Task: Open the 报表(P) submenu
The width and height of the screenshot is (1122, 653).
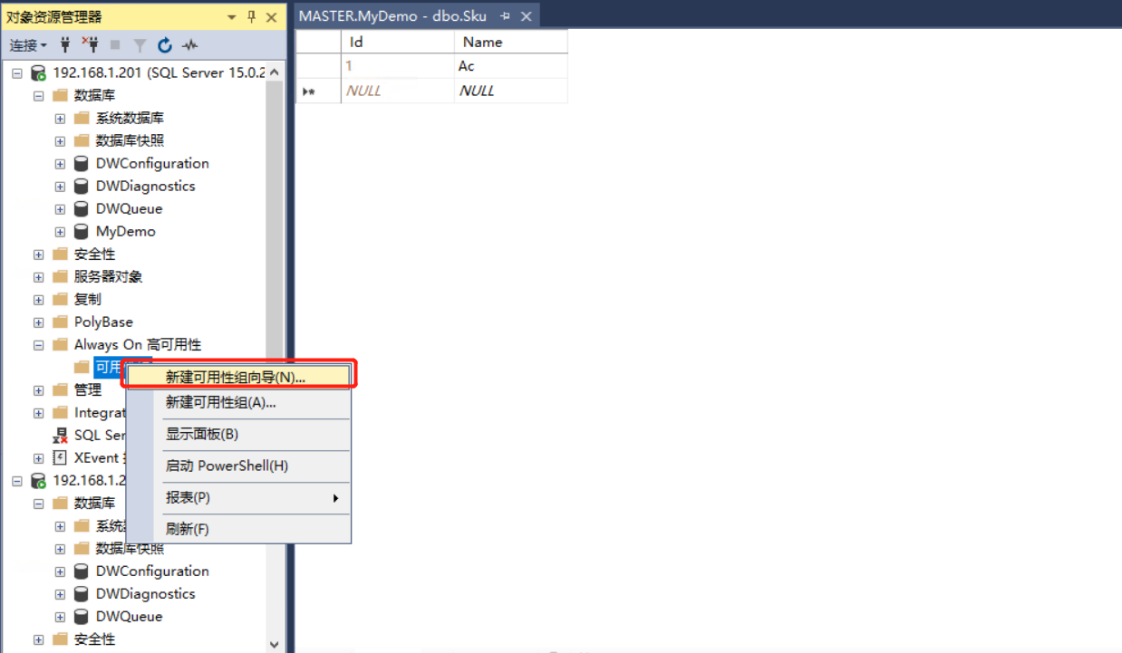Action: tap(237, 497)
